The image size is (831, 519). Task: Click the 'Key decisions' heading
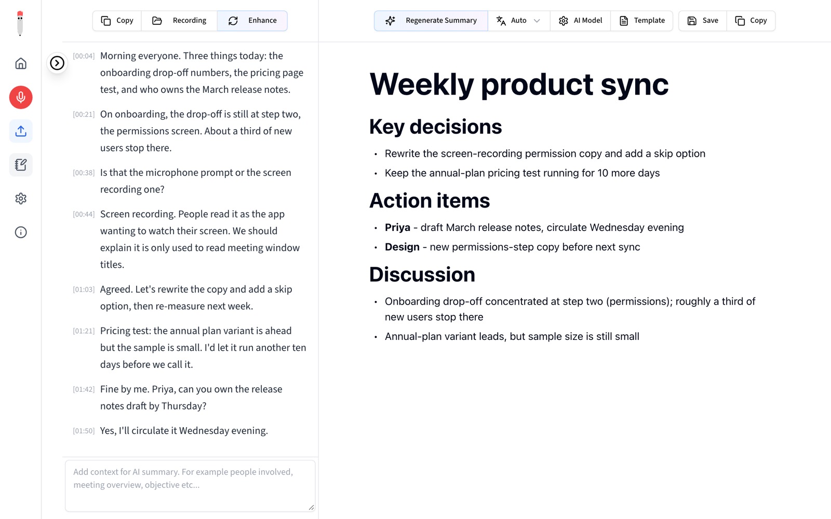click(x=435, y=127)
